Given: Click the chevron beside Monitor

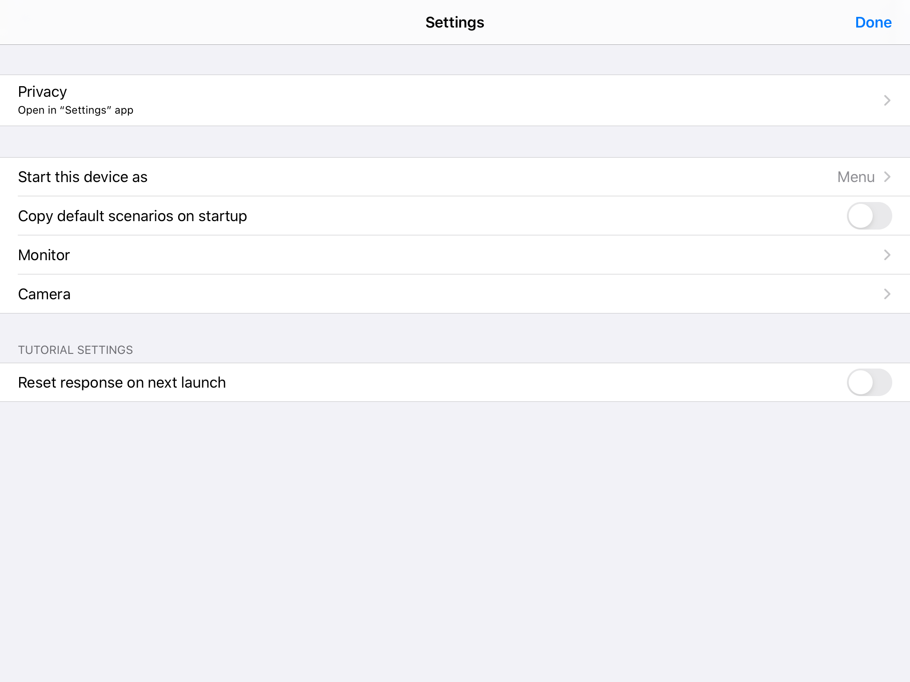Looking at the screenshot, I should point(887,255).
